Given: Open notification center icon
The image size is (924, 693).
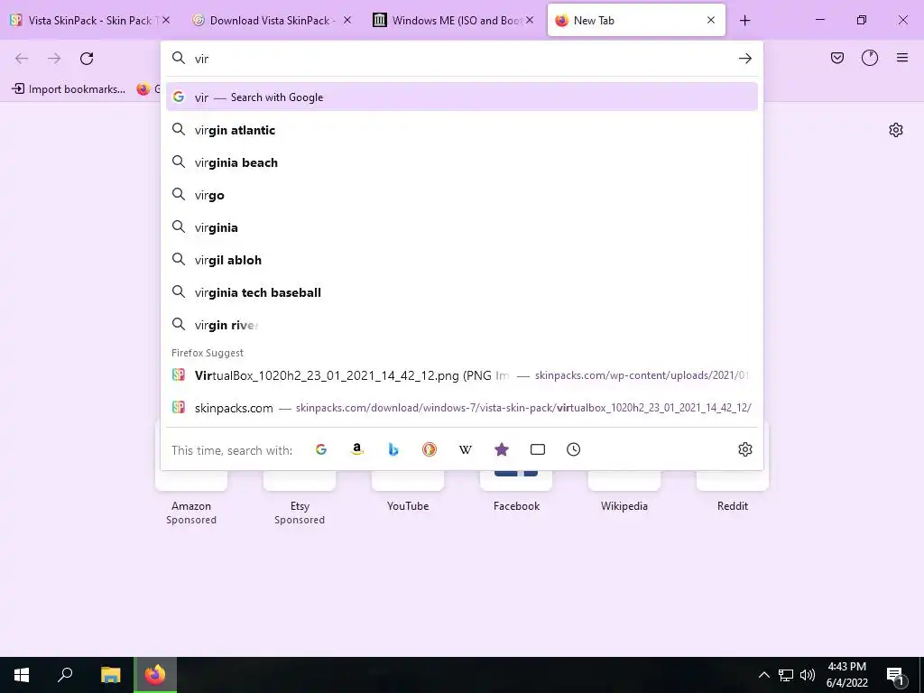Looking at the screenshot, I should pyautogui.click(x=896, y=675).
